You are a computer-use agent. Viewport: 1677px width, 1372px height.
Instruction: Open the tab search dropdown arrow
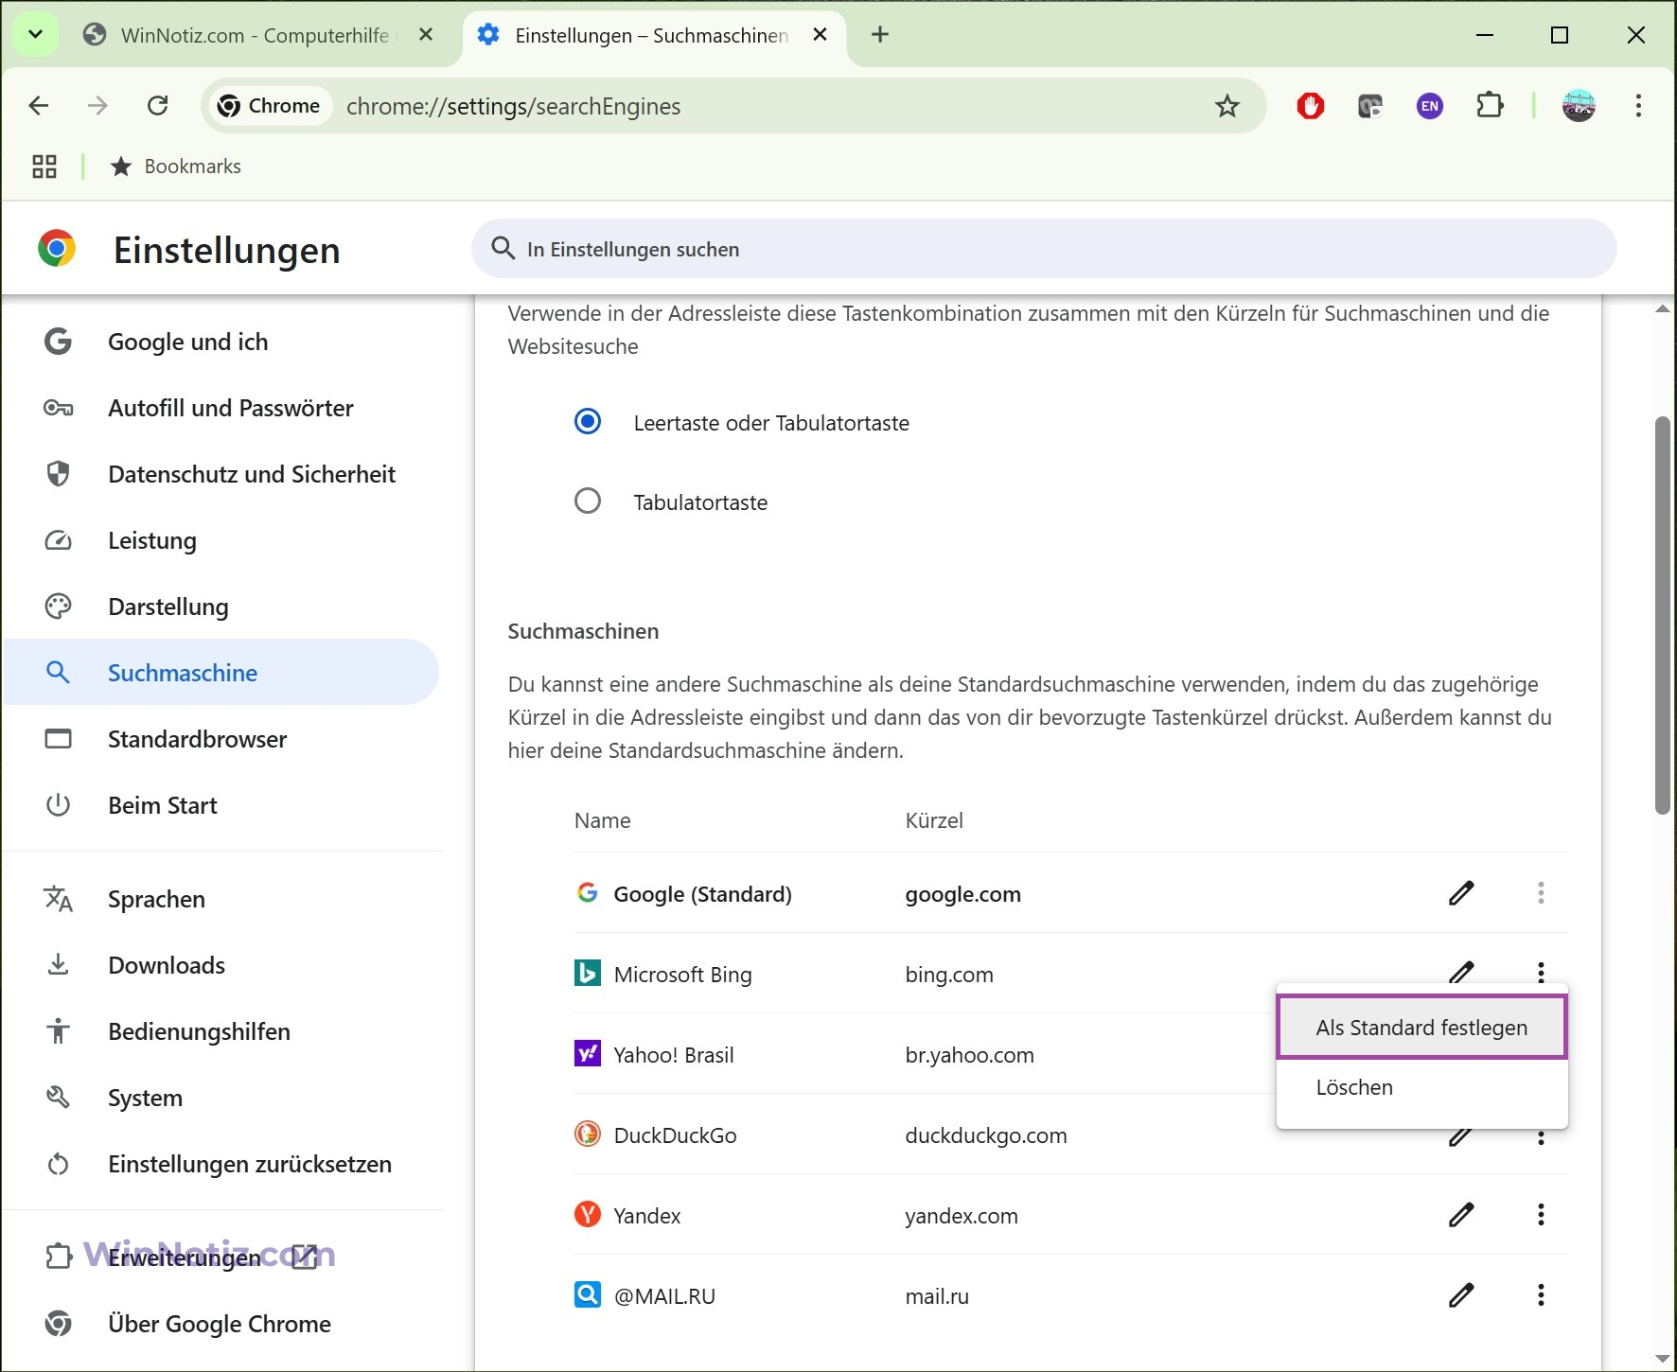[x=35, y=35]
